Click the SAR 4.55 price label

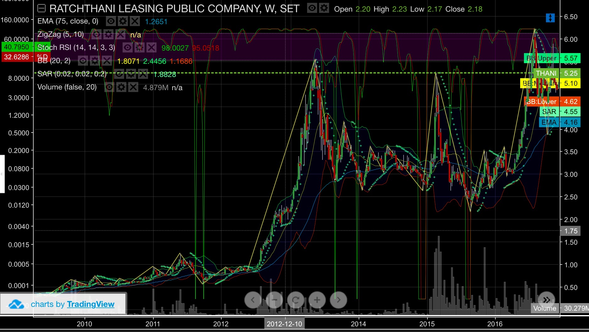[x=560, y=112]
